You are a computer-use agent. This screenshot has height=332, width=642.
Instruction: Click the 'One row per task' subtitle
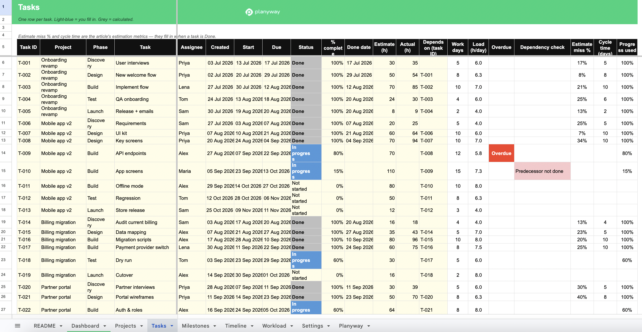[76, 19]
